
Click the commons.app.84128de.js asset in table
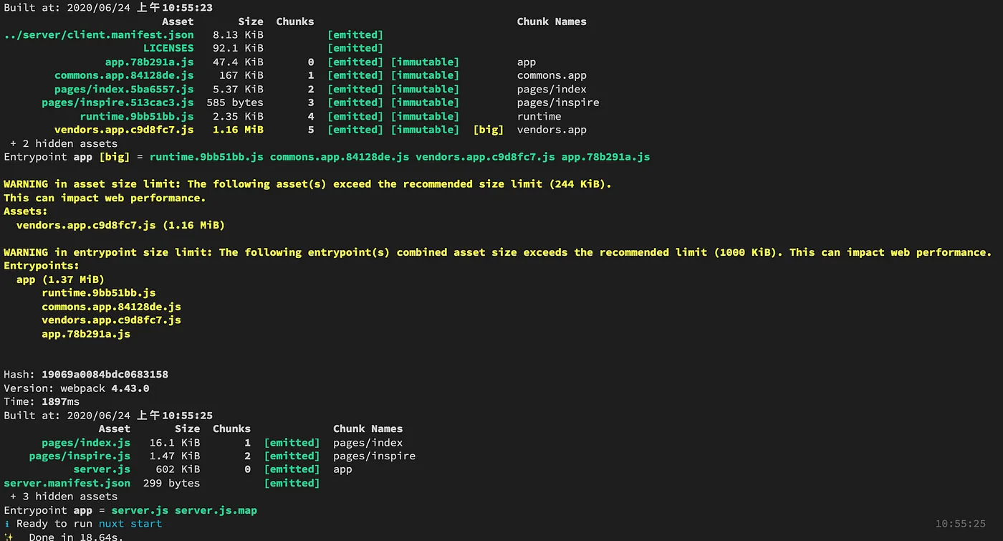(124, 75)
